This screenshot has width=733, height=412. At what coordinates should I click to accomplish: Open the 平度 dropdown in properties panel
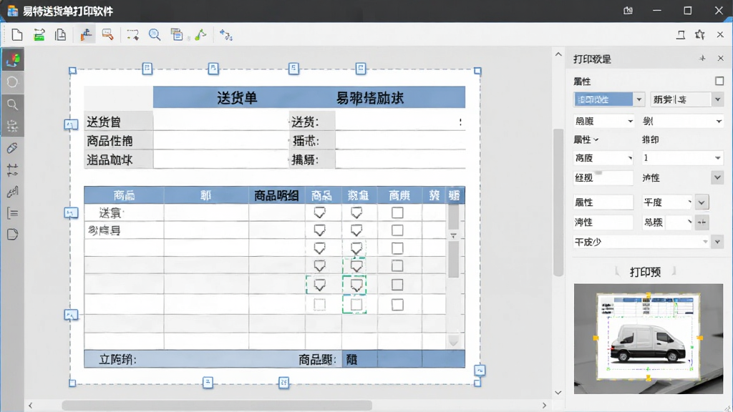pos(667,202)
